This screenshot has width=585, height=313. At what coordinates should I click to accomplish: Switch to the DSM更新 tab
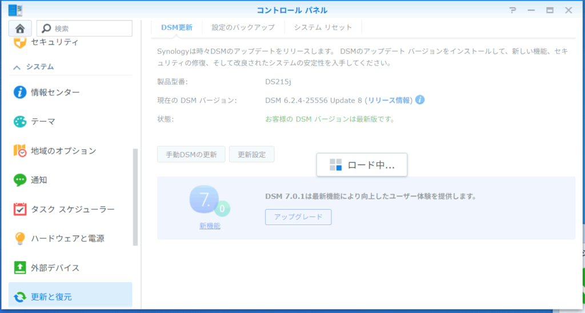(x=177, y=27)
